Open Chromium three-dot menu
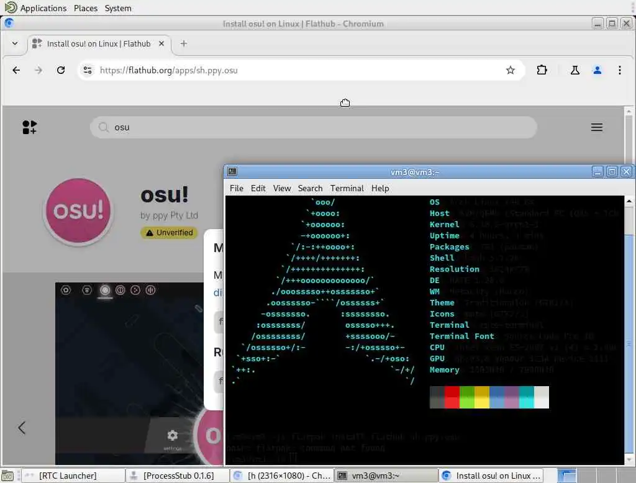Viewport: 636px width, 483px height. (619, 70)
